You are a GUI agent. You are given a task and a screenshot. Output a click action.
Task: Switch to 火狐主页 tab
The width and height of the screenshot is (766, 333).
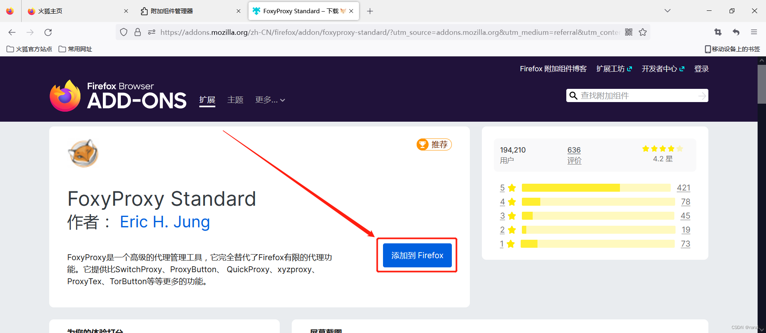(78, 11)
